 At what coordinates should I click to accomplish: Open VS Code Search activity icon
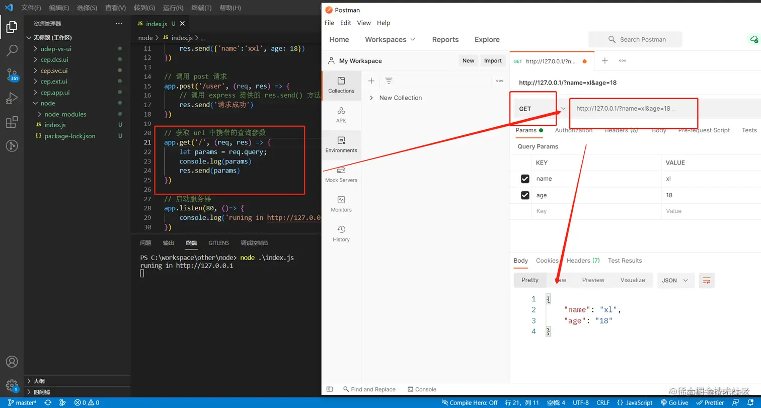(x=12, y=50)
